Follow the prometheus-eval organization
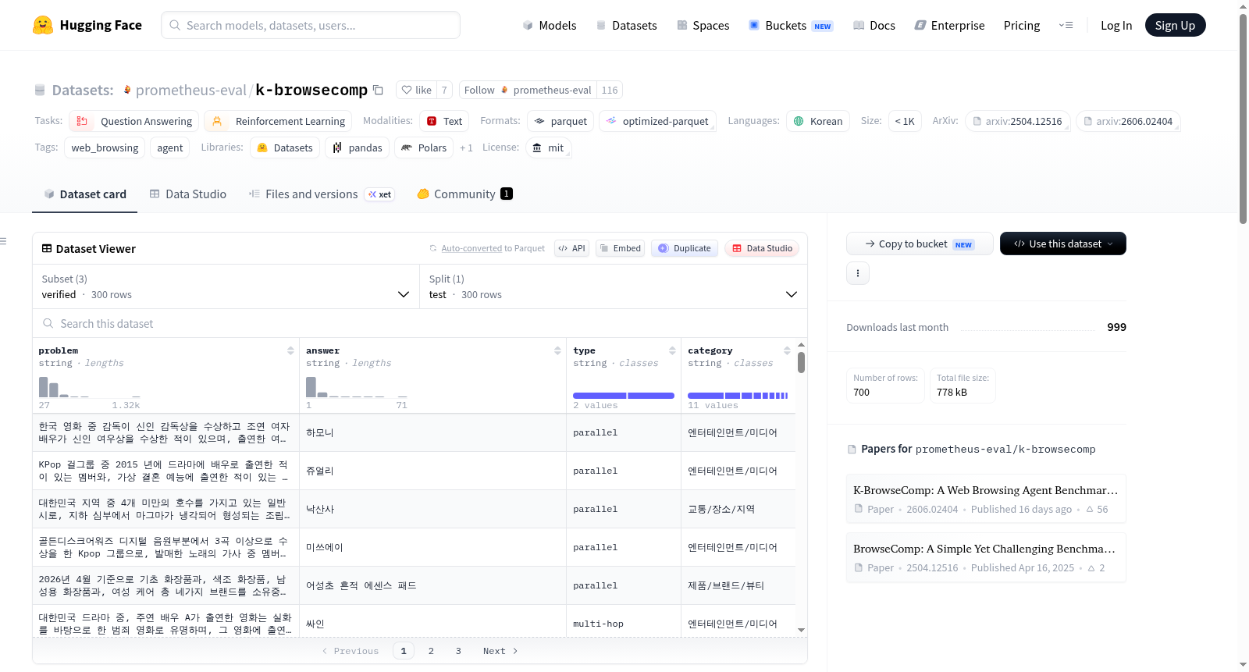This screenshot has height=672, width=1249. 528,90
